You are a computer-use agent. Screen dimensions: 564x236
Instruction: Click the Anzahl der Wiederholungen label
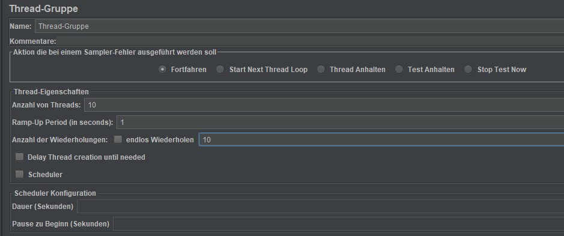pos(60,139)
